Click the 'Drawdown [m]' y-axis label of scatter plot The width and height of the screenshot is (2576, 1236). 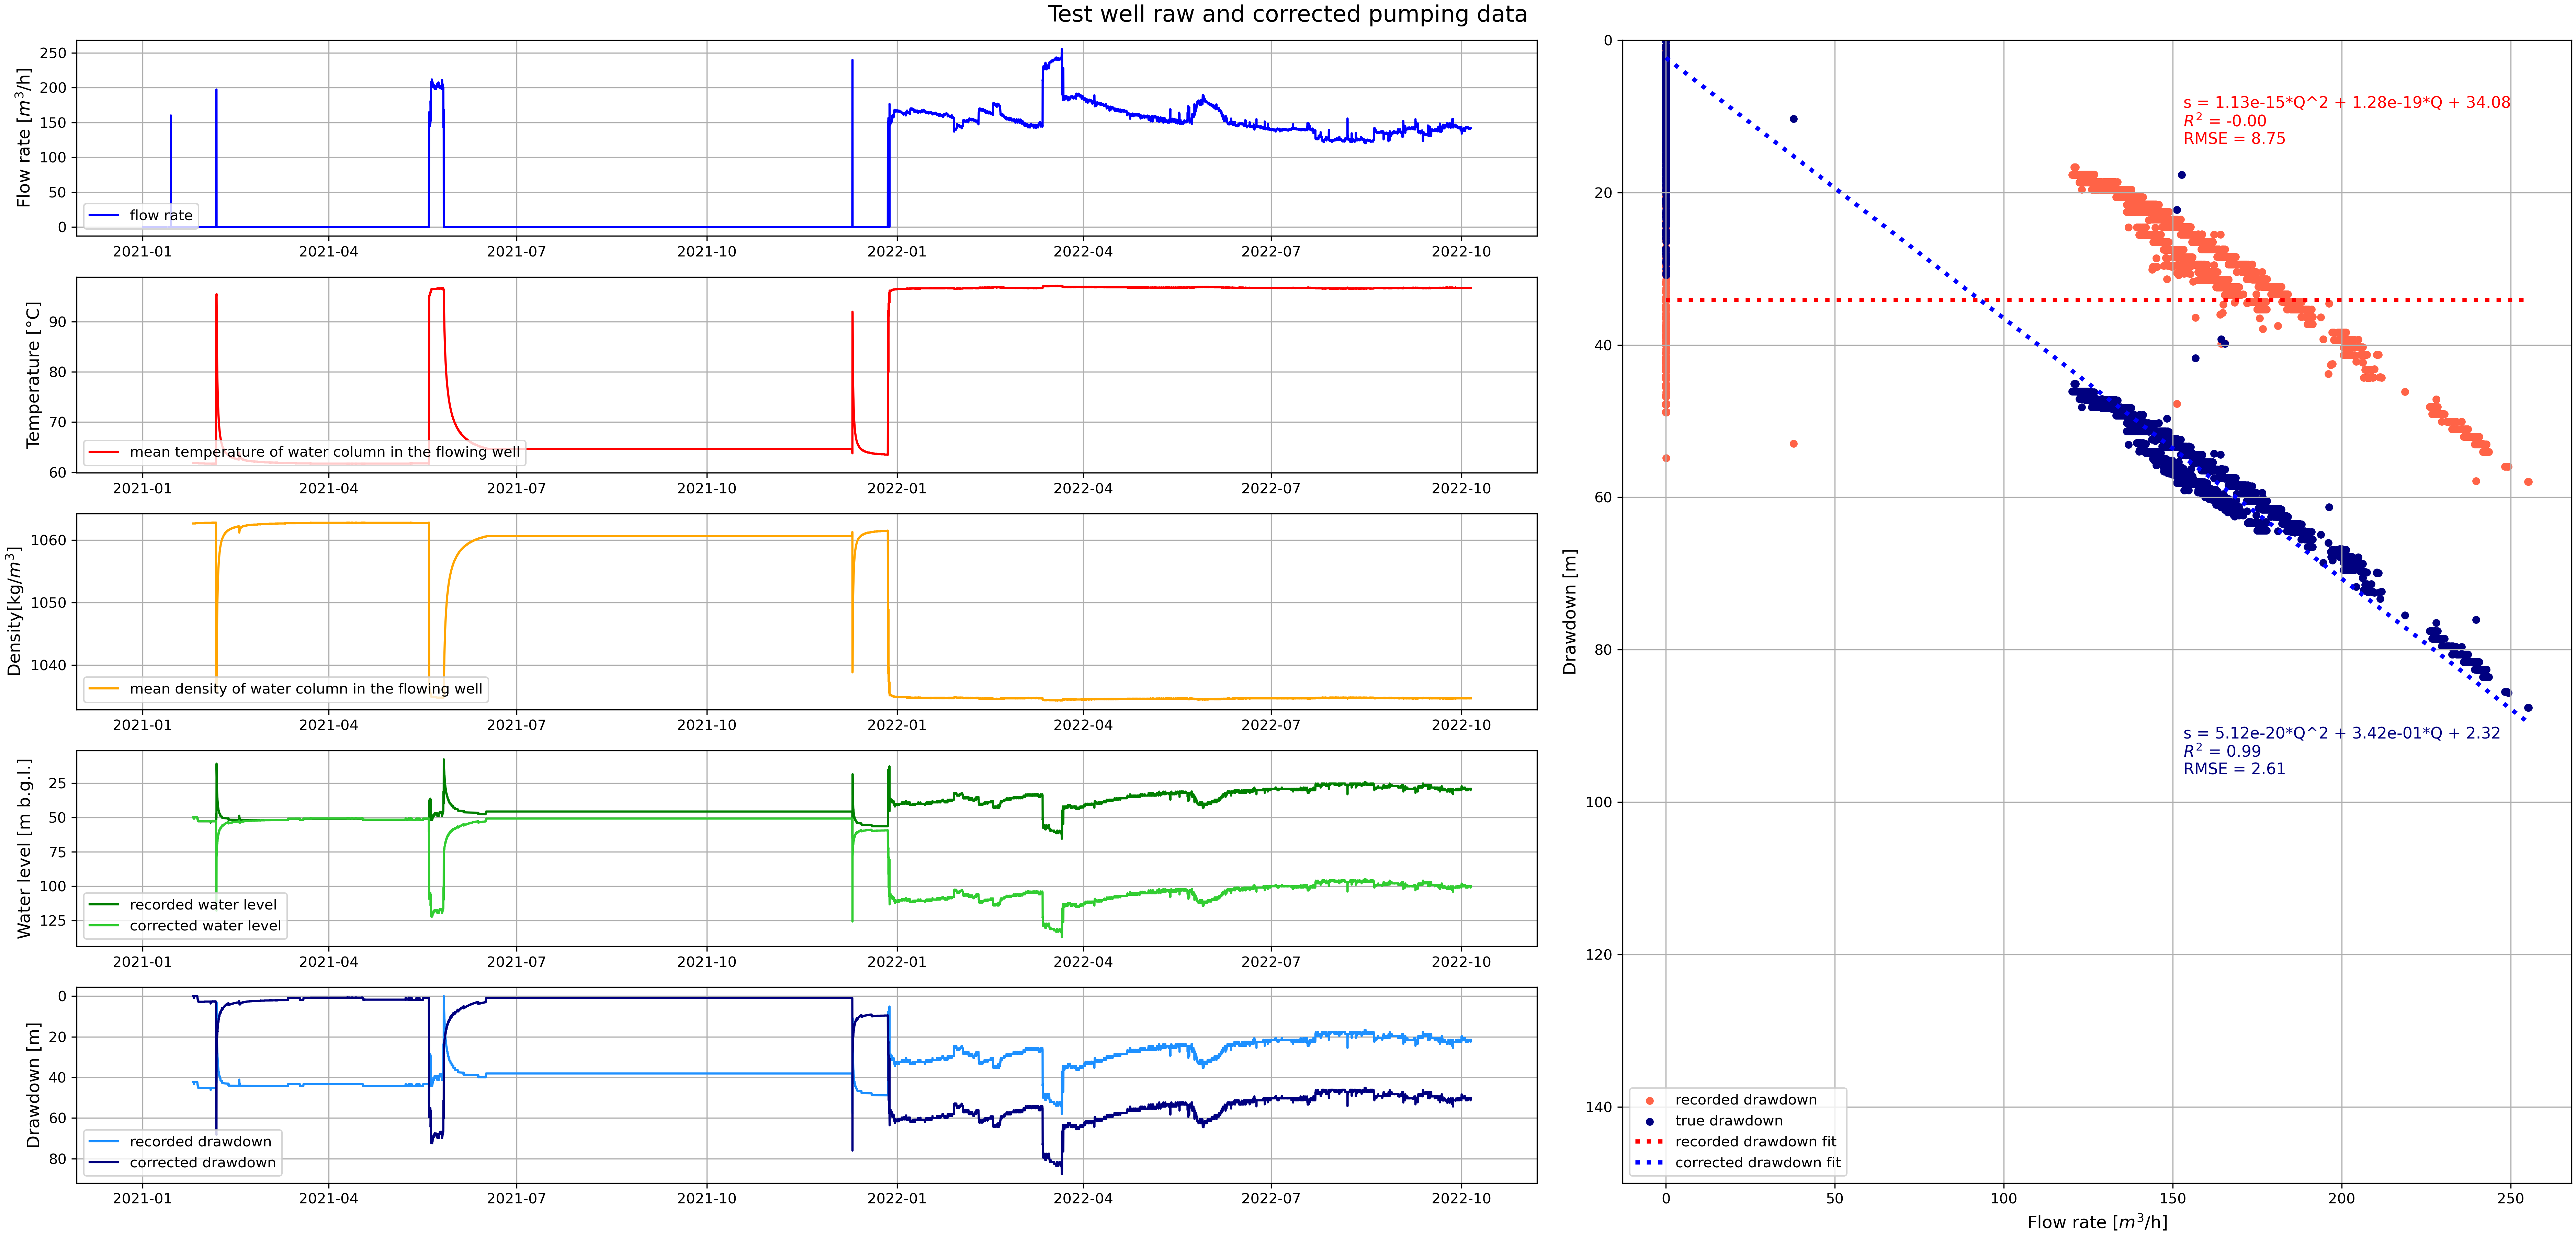click(1570, 612)
